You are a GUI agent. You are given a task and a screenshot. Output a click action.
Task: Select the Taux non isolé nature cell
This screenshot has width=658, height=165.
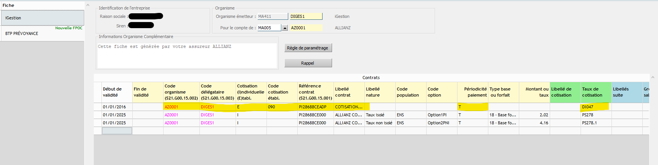coord(380,123)
